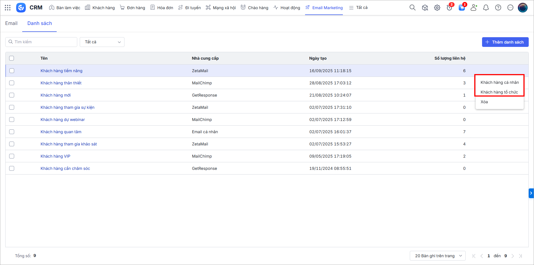Screen dimensions: 534x265
Task: Open the 20 Bản ghi trên trang dropdown
Action: pyautogui.click(x=437, y=256)
